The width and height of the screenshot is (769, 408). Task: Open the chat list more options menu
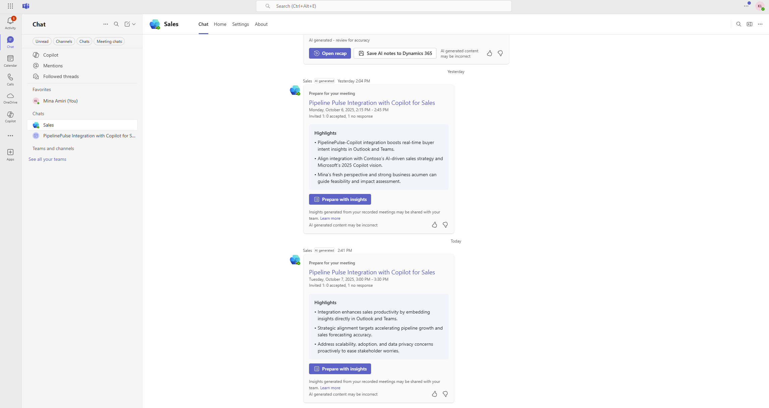[x=105, y=24]
